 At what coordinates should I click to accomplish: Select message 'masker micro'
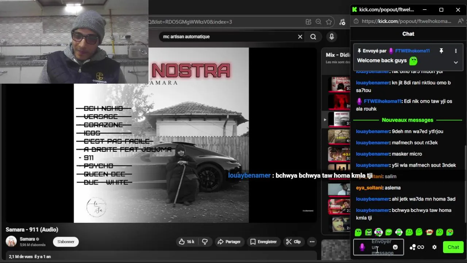click(x=407, y=154)
